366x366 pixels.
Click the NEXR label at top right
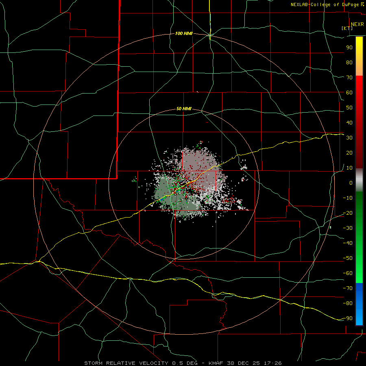(x=357, y=24)
